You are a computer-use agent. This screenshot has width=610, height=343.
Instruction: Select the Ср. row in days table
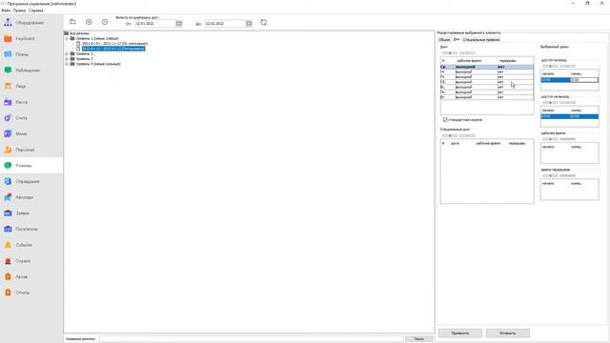487,67
